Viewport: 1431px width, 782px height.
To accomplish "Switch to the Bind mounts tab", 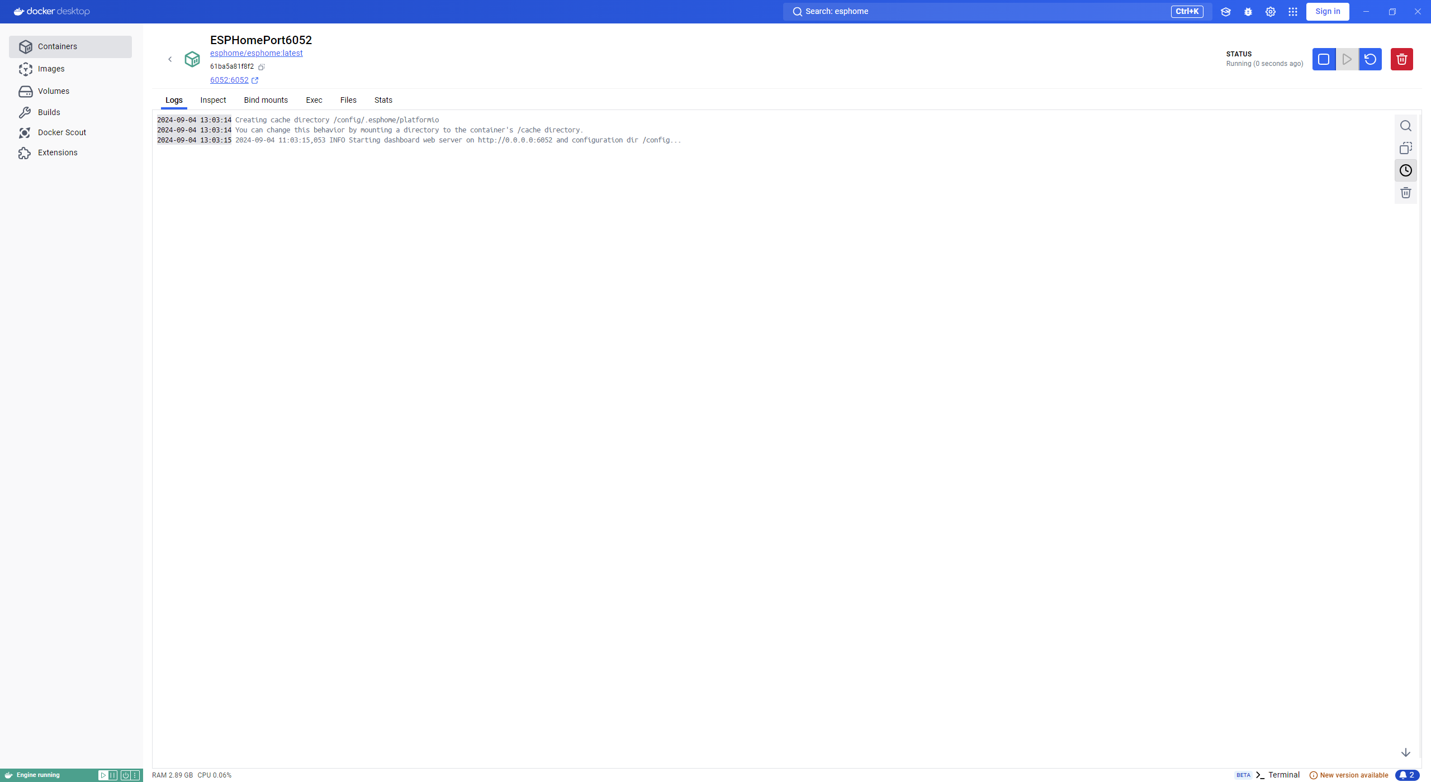I will tap(266, 100).
